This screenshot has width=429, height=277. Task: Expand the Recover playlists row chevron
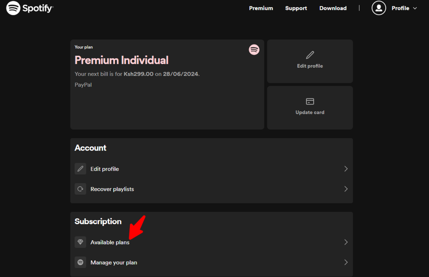click(346, 189)
